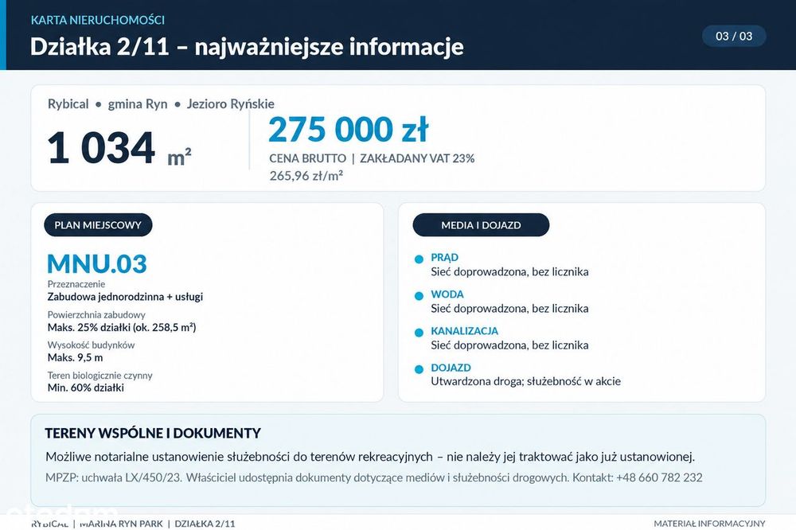Click the 'Wysokość budynków' label
796x530 pixels.
coord(91,345)
